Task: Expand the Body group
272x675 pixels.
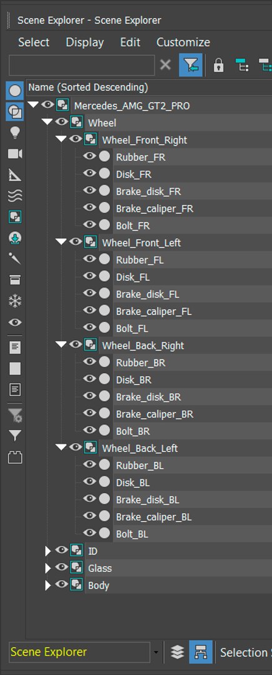Action: pos(48,586)
